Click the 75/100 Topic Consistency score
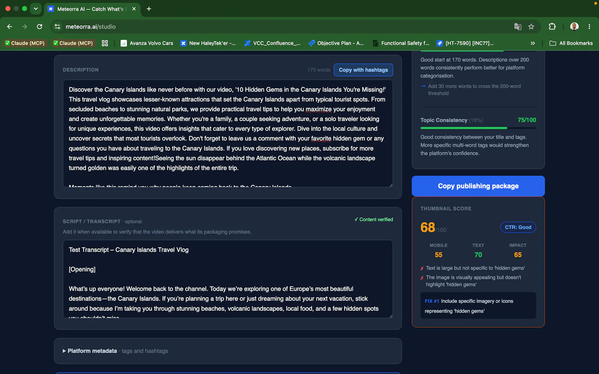The width and height of the screenshot is (599, 374). [x=527, y=120]
